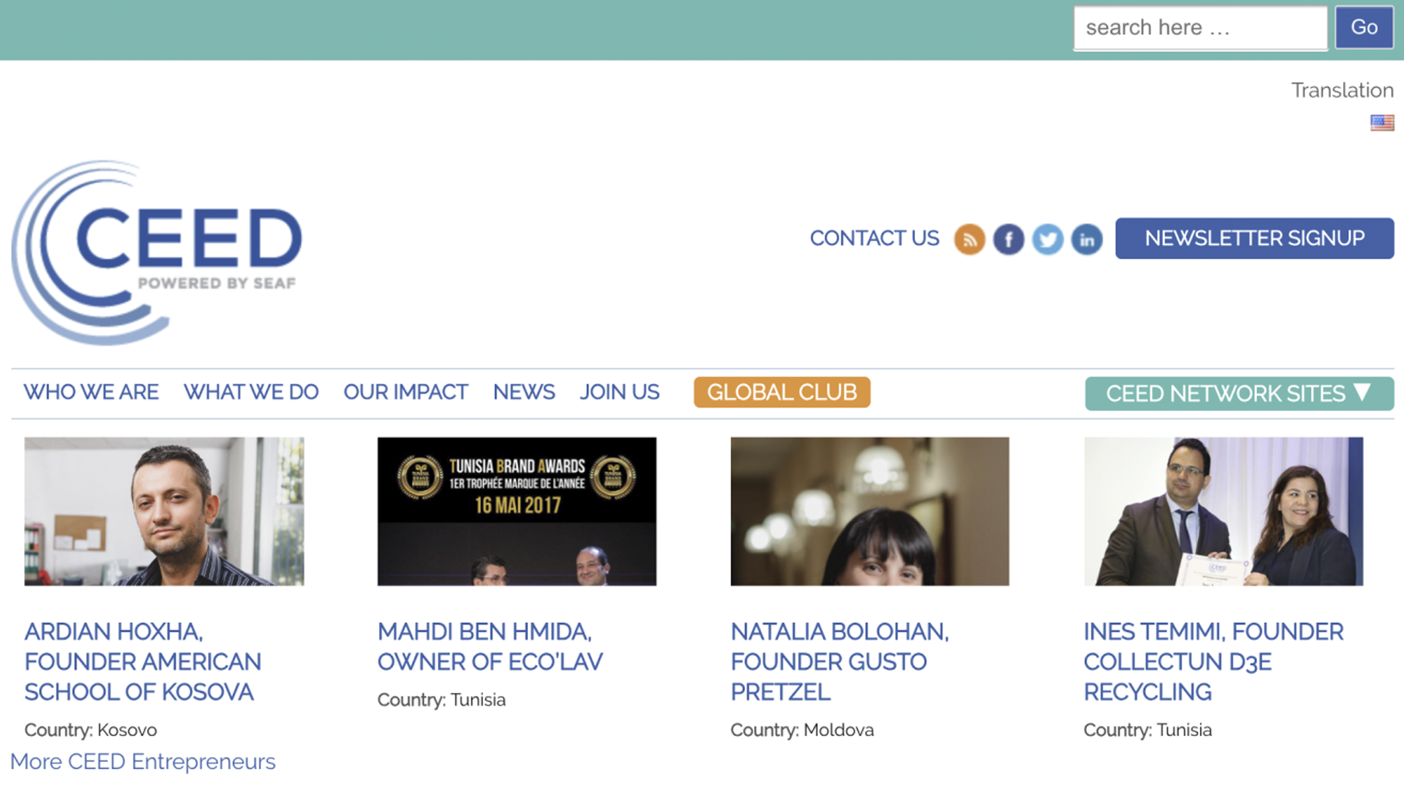Open Natalia Bolohan Gusto Pretzel title
This screenshot has height=790, width=1404.
pyautogui.click(x=840, y=662)
